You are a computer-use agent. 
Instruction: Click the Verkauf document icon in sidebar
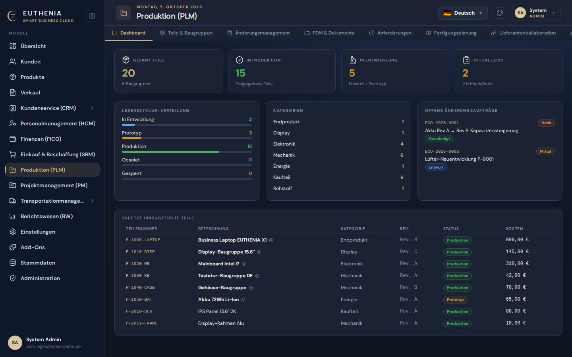pos(13,92)
